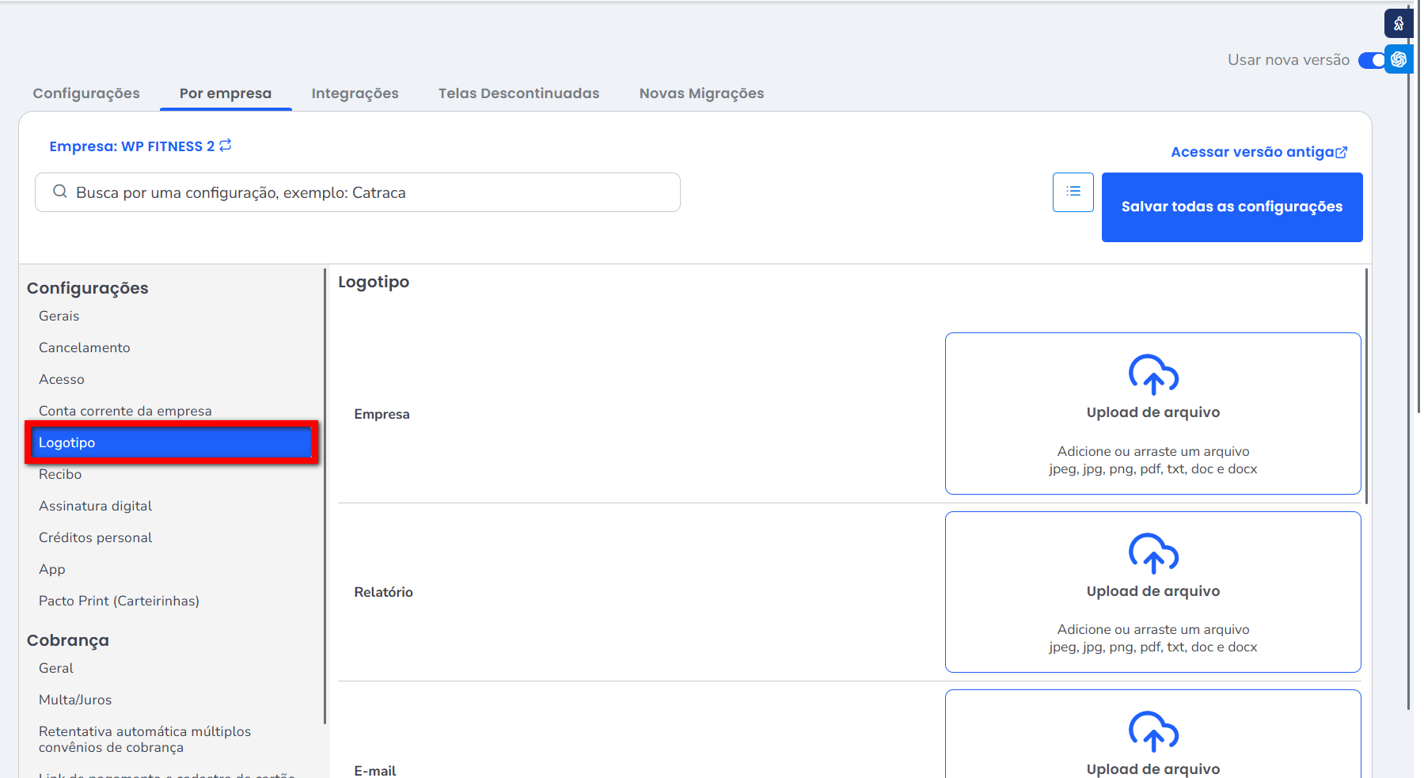Open Multa/Juros under Cobrança

[x=75, y=700]
